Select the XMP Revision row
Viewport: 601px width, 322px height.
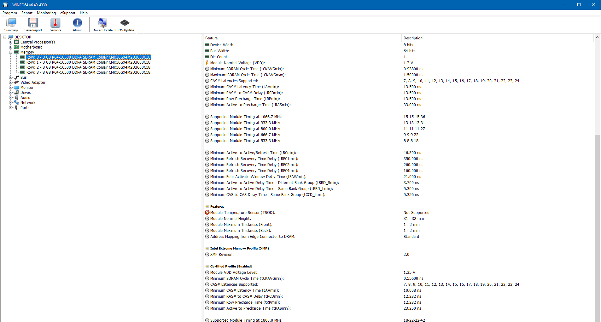399,254
